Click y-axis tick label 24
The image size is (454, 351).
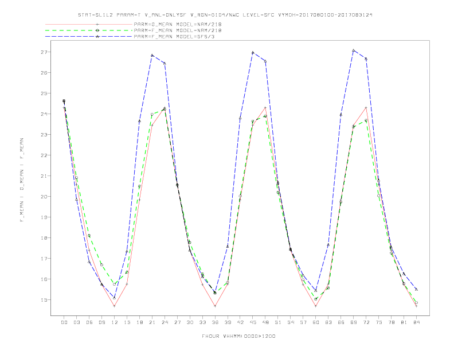coord(44,114)
